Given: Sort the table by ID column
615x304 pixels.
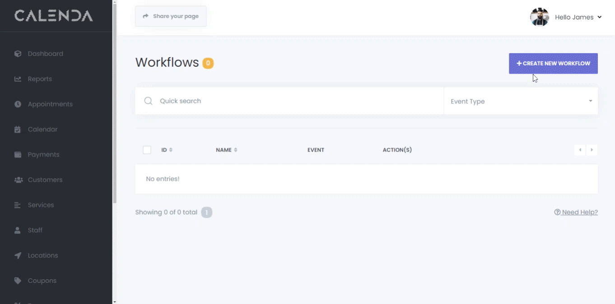Looking at the screenshot, I should [167, 150].
